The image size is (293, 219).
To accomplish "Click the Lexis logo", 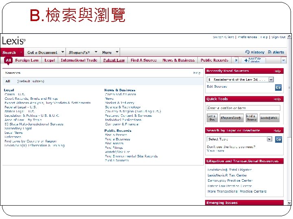I will click(14, 41).
